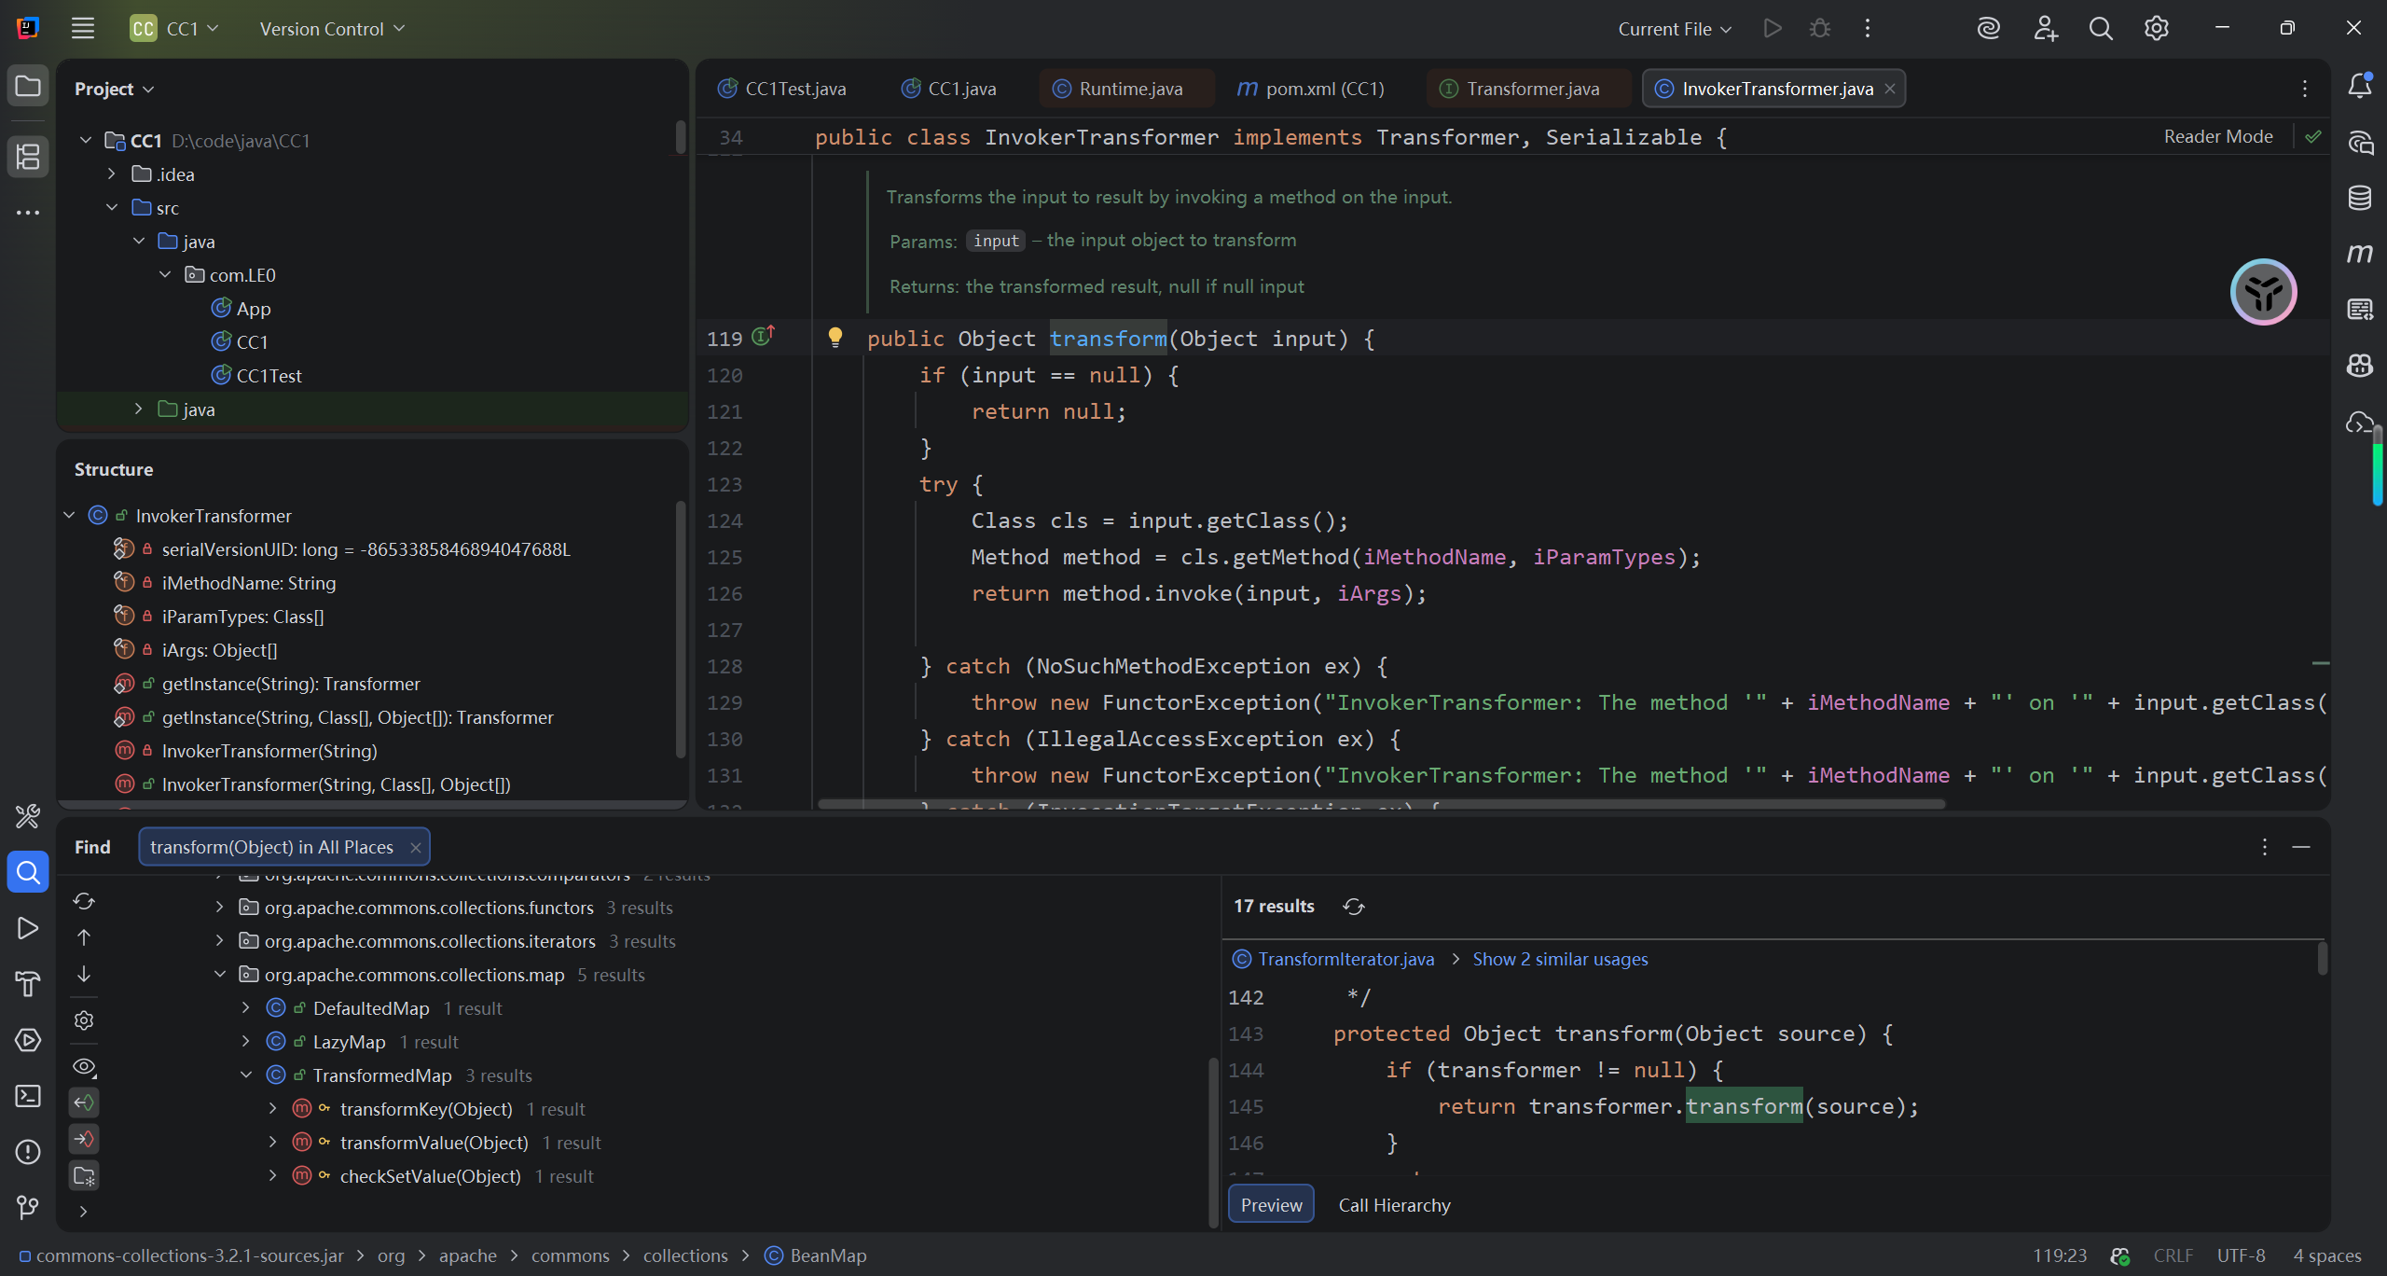
Task: Click Show 2 similar usages link
Action: coord(1560,959)
